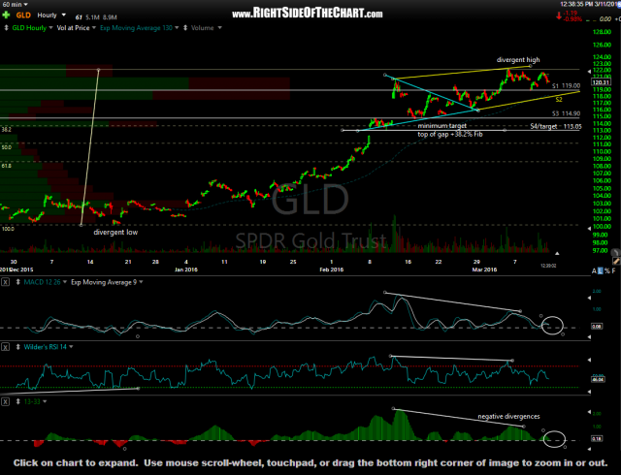
Task: Click the 61.8 Fibonacci level label
Action: [7, 166]
